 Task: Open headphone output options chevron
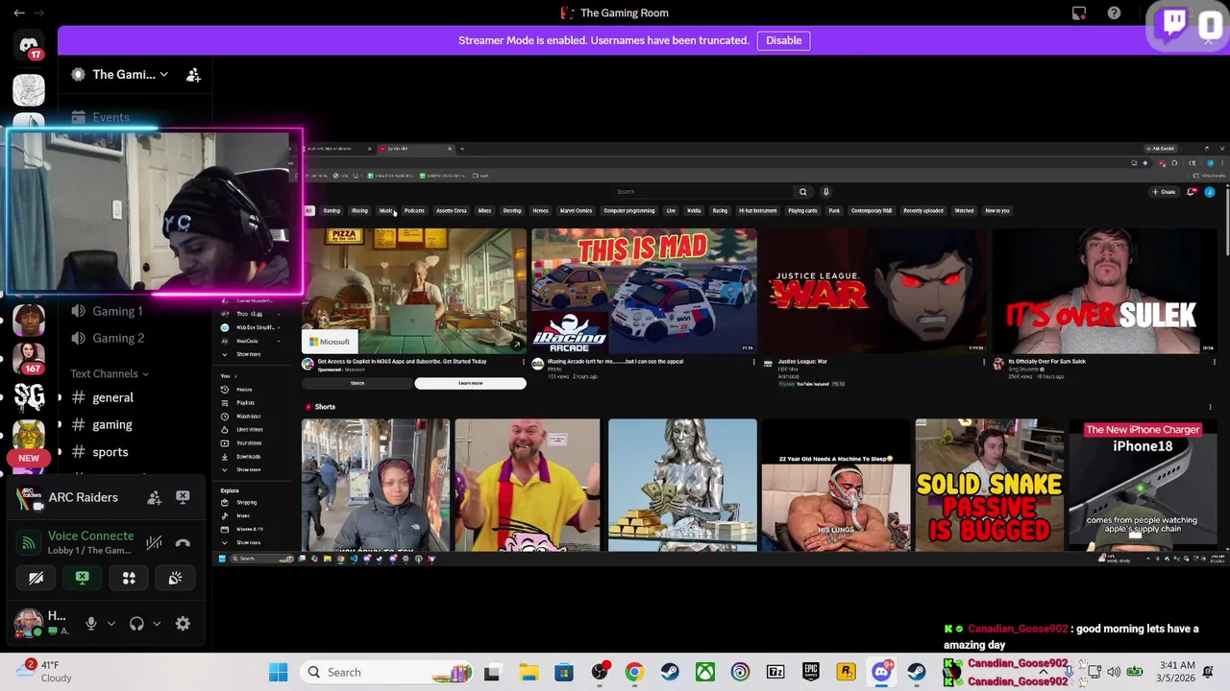tap(157, 624)
